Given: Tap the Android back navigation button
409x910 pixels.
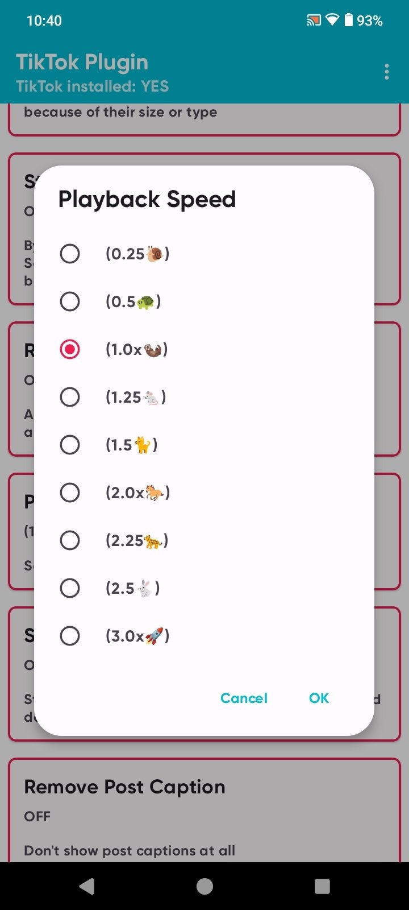Looking at the screenshot, I should tap(87, 886).
